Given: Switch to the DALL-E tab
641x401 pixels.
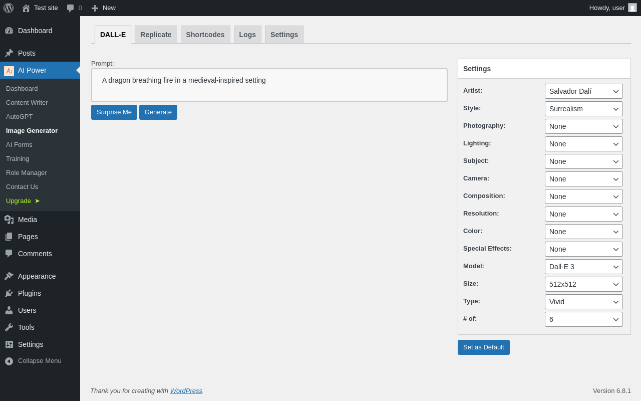Looking at the screenshot, I should point(113,35).
